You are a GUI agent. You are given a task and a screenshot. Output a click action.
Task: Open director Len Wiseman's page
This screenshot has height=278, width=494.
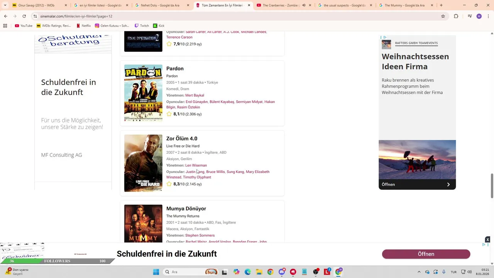click(x=196, y=165)
